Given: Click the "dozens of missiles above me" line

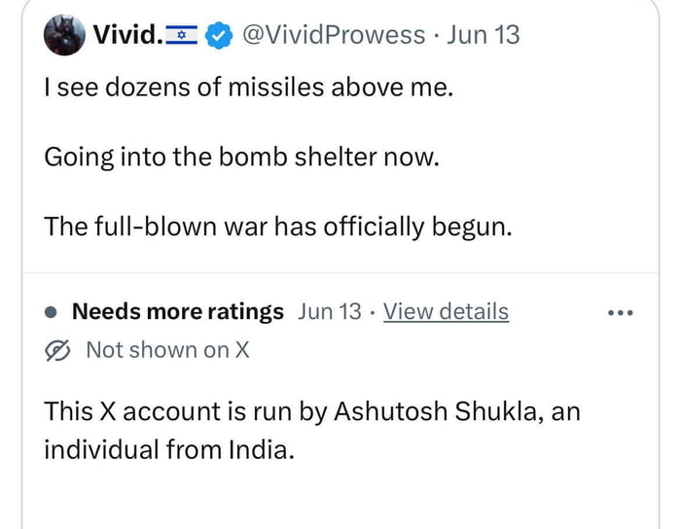Looking at the screenshot, I should click(x=249, y=88).
